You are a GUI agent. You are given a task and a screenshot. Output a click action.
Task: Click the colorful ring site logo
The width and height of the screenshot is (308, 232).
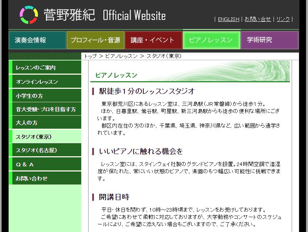click(x=29, y=15)
